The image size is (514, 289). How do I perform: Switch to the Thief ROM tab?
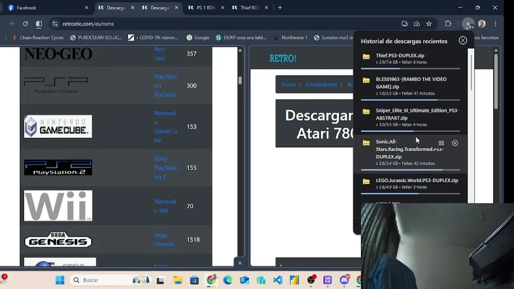coord(250,8)
